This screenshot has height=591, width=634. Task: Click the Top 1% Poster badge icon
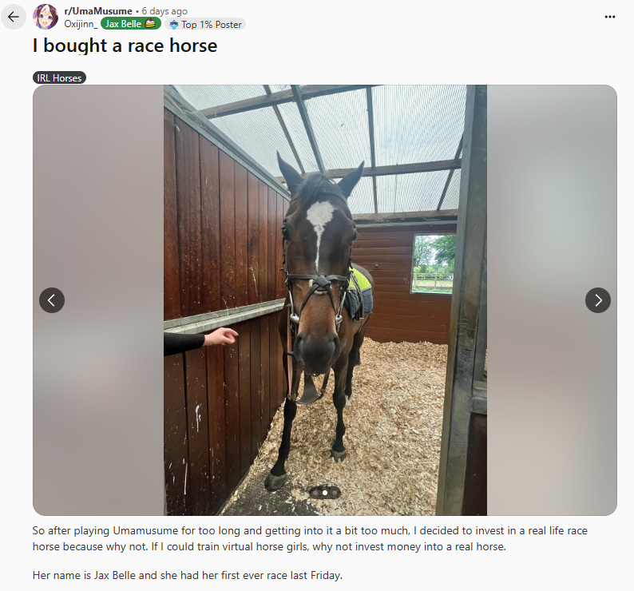pos(174,25)
